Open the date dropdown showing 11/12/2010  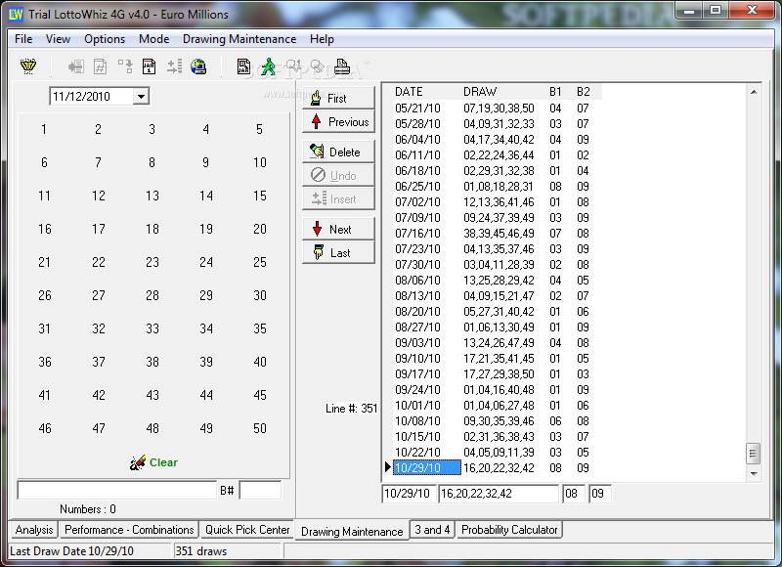click(141, 96)
